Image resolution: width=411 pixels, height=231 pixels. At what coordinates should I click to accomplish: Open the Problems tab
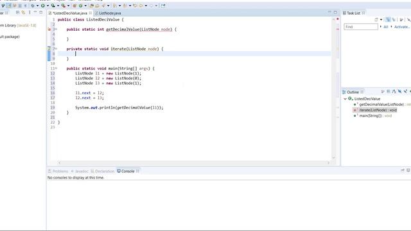pyautogui.click(x=58, y=171)
